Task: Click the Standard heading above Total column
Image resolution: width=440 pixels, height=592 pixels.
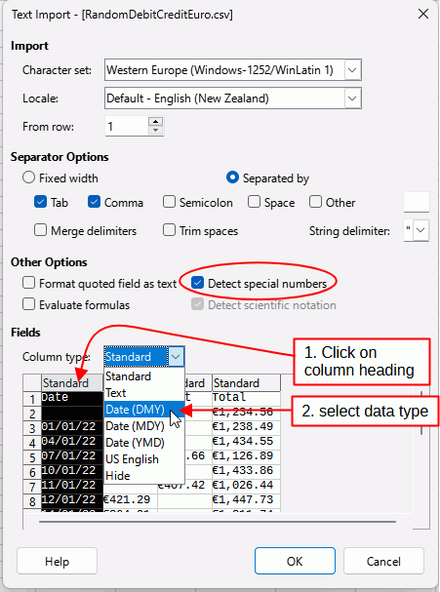Action: (x=246, y=383)
